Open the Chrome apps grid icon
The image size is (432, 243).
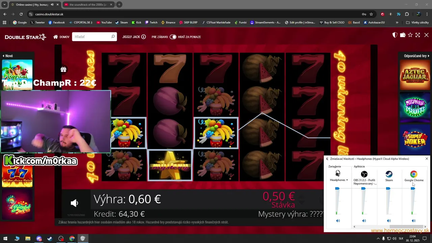[5, 23]
